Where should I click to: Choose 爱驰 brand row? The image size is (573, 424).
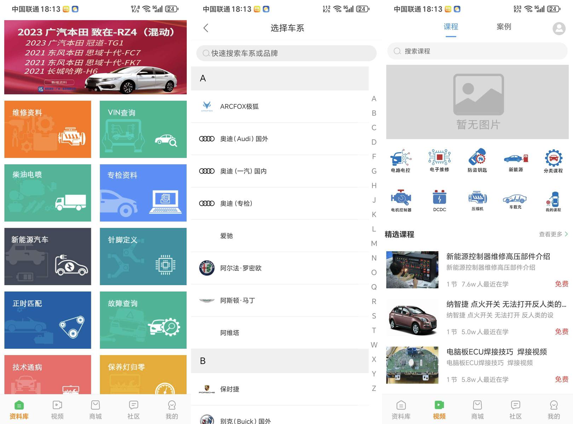click(280, 236)
